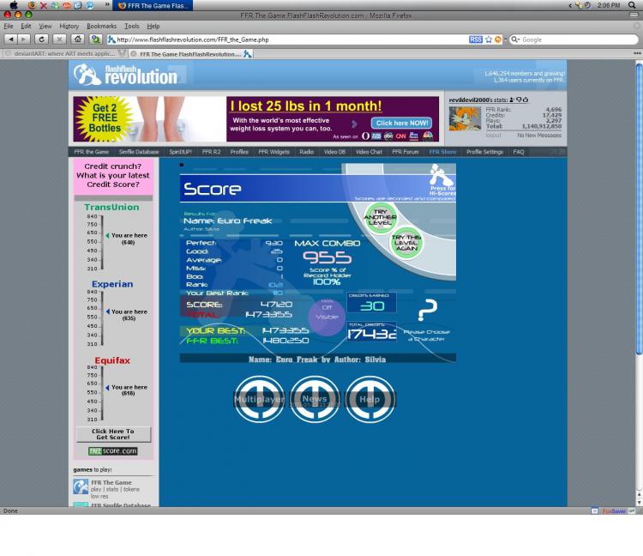
Task: Open the Video Chat nav link
Action: pos(369,152)
